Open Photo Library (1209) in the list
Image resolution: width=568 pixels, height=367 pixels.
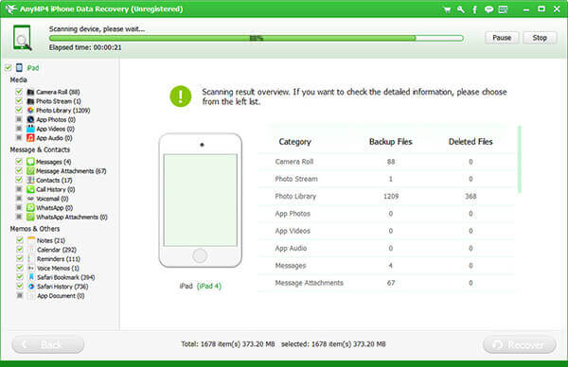click(x=63, y=111)
